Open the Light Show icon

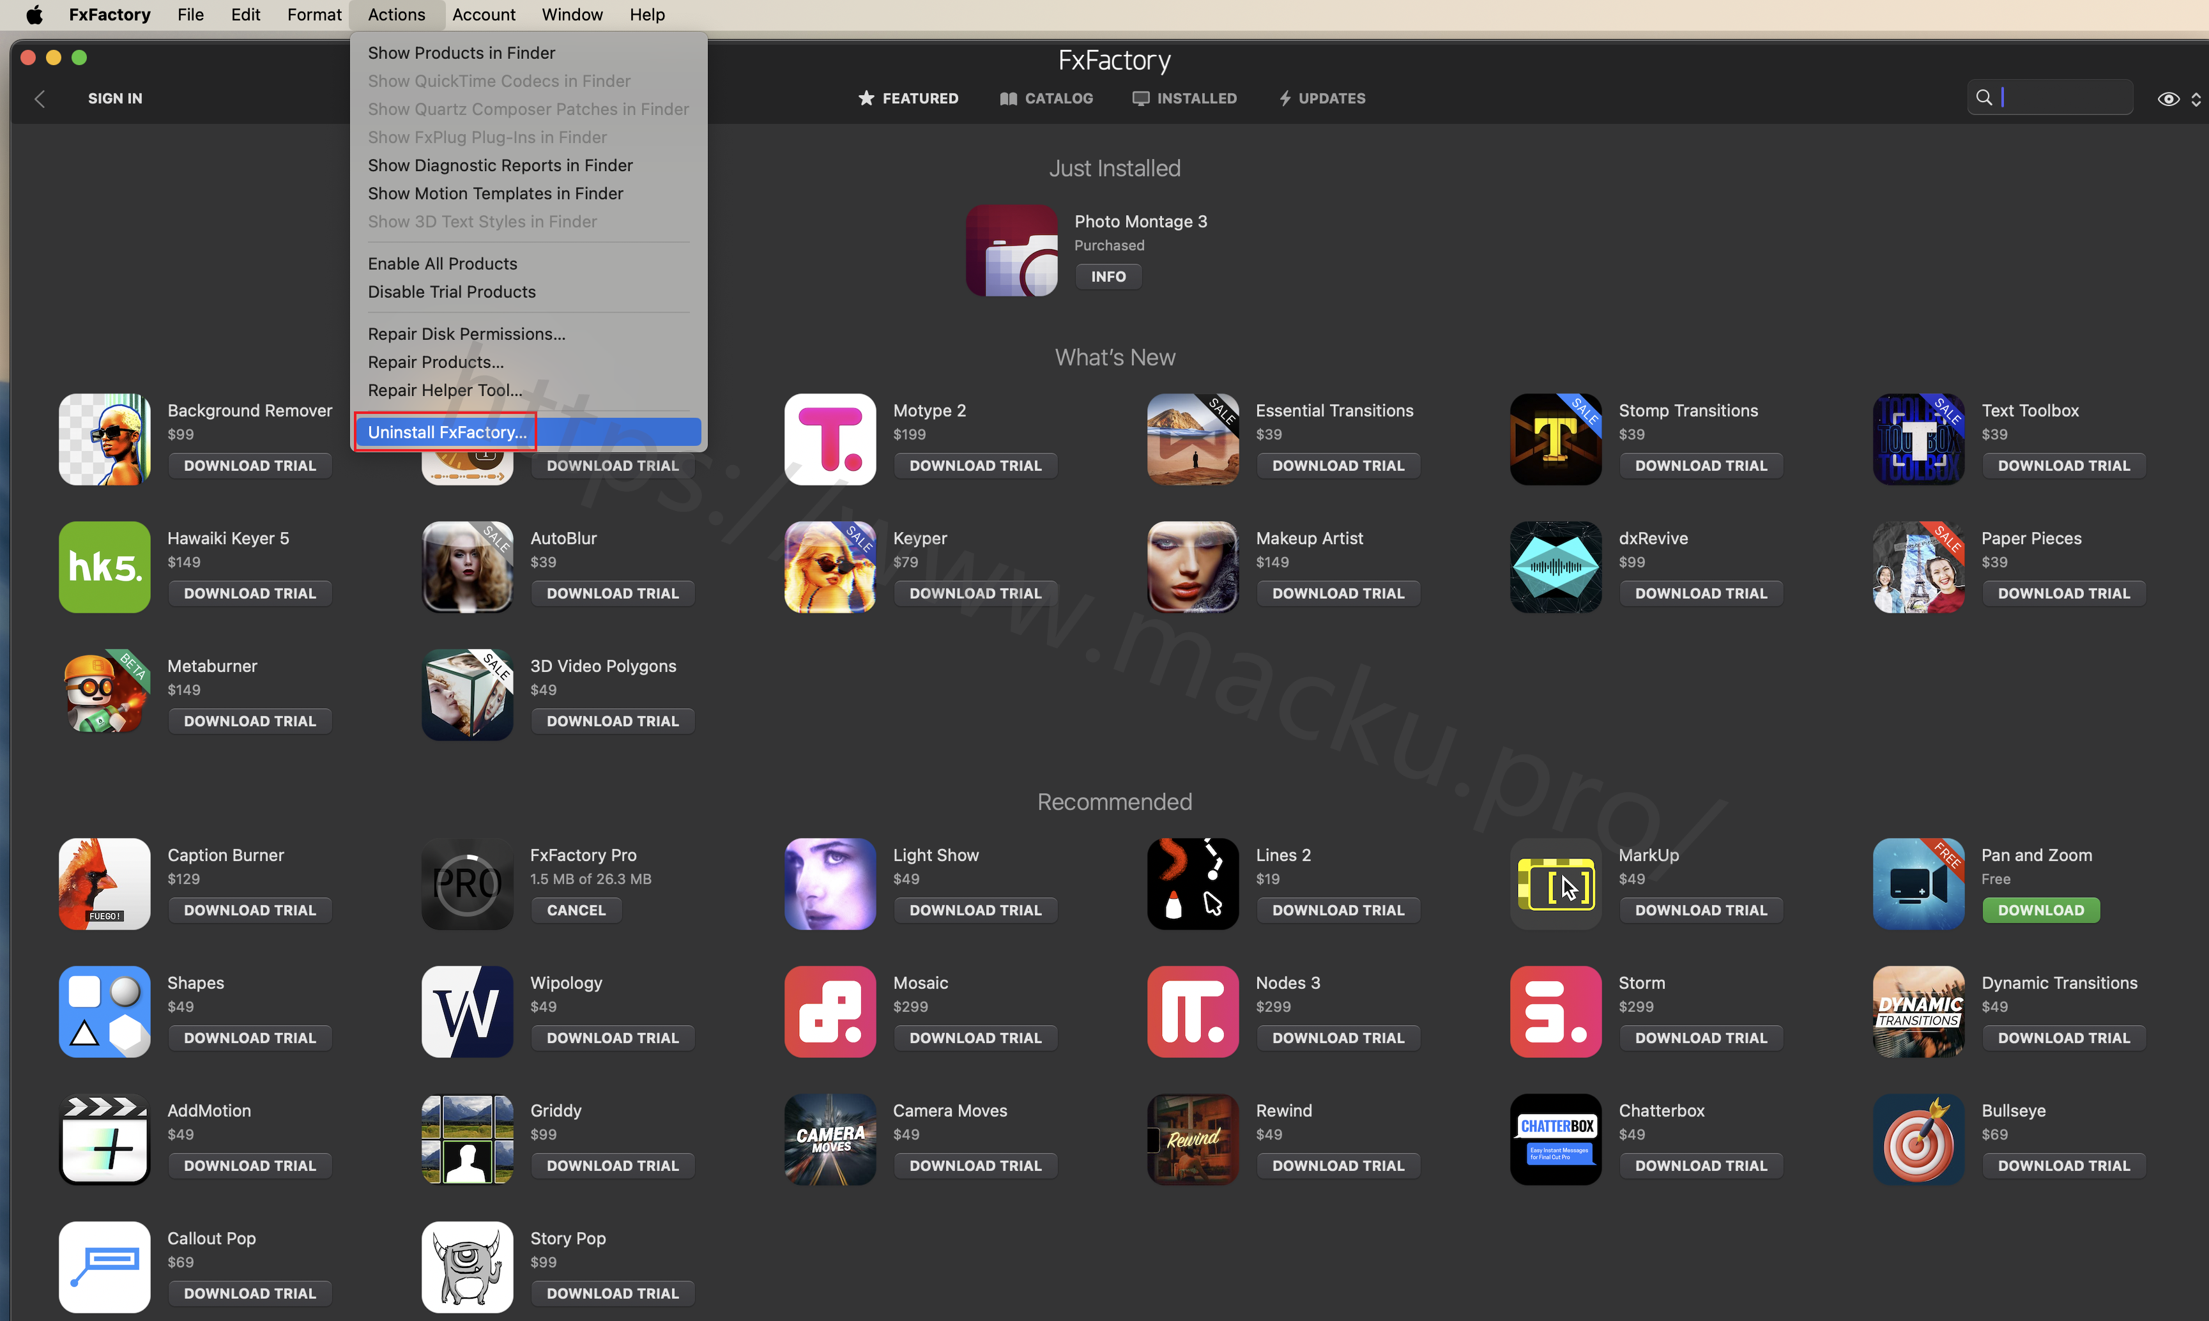click(830, 884)
